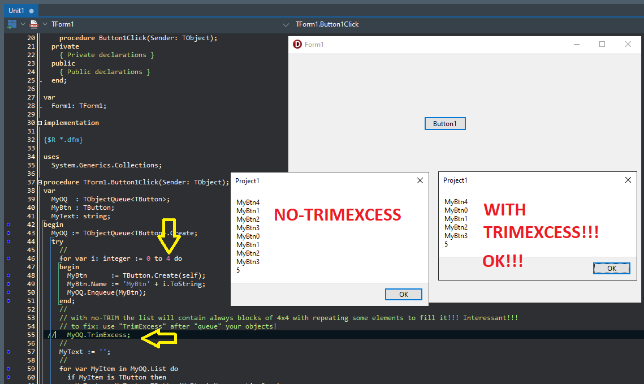Viewport: 644px width, 384px height.
Task: Collapse the TForm1.Button1Click procedure fold marker
Action: [39, 182]
